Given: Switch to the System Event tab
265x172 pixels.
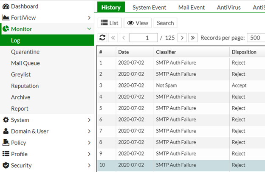Looking at the screenshot, I should [149, 7].
